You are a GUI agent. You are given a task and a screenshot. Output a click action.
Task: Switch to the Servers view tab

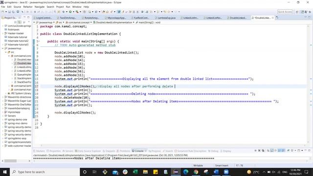(68, 151)
